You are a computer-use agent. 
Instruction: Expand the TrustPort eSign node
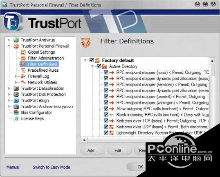[x=9, y=100]
